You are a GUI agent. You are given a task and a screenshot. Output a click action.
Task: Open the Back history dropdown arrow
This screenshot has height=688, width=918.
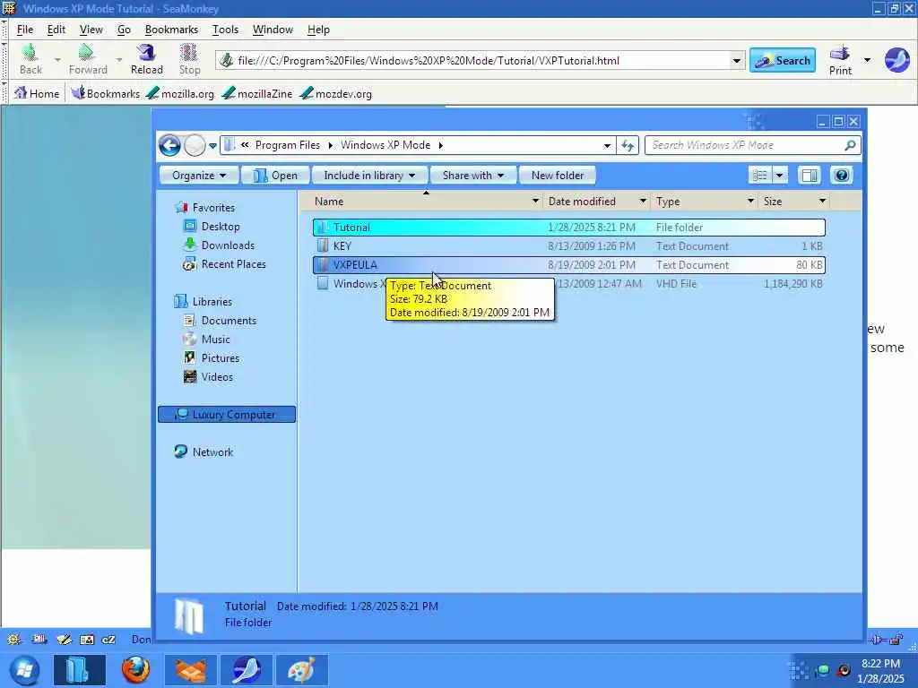click(57, 60)
